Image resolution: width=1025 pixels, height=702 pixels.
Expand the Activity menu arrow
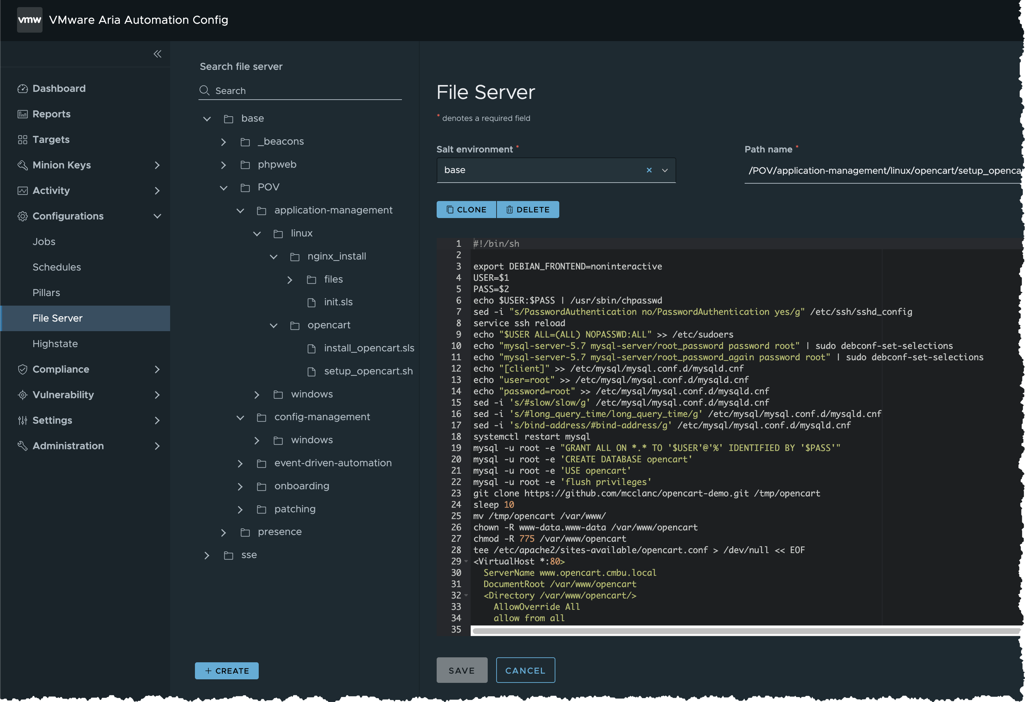click(x=157, y=191)
